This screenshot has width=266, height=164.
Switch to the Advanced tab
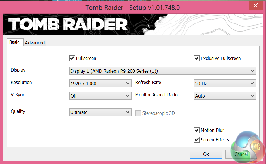(x=35, y=43)
